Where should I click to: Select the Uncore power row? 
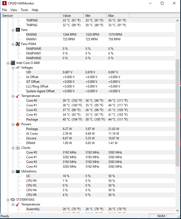(100, 138)
